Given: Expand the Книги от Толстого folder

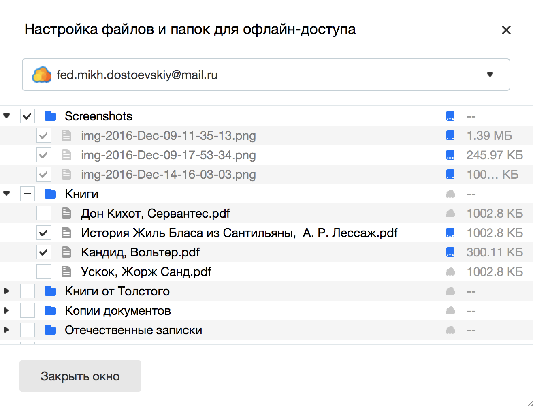Looking at the screenshot, I should pos(6,291).
